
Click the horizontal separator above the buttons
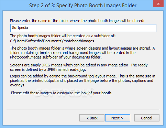83,109
